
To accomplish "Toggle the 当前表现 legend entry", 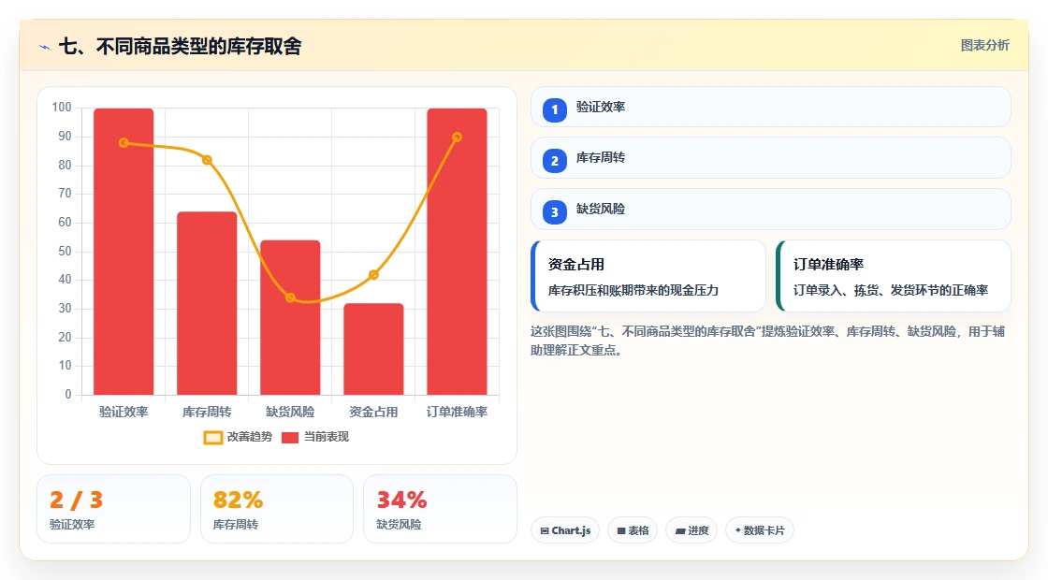I will coord(314,437).
